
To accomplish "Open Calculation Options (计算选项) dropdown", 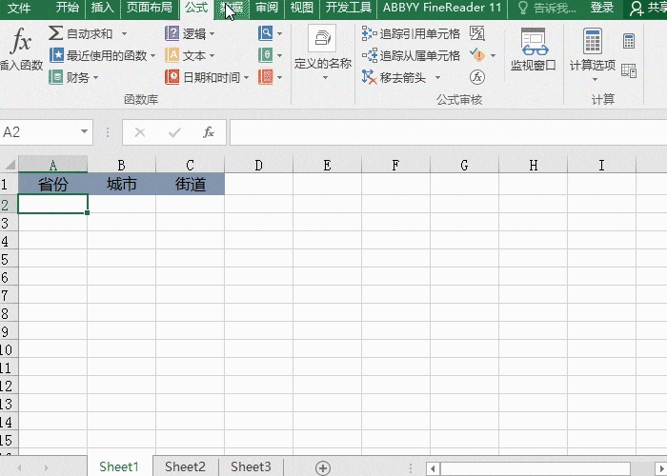I will [x=593, y=54].
